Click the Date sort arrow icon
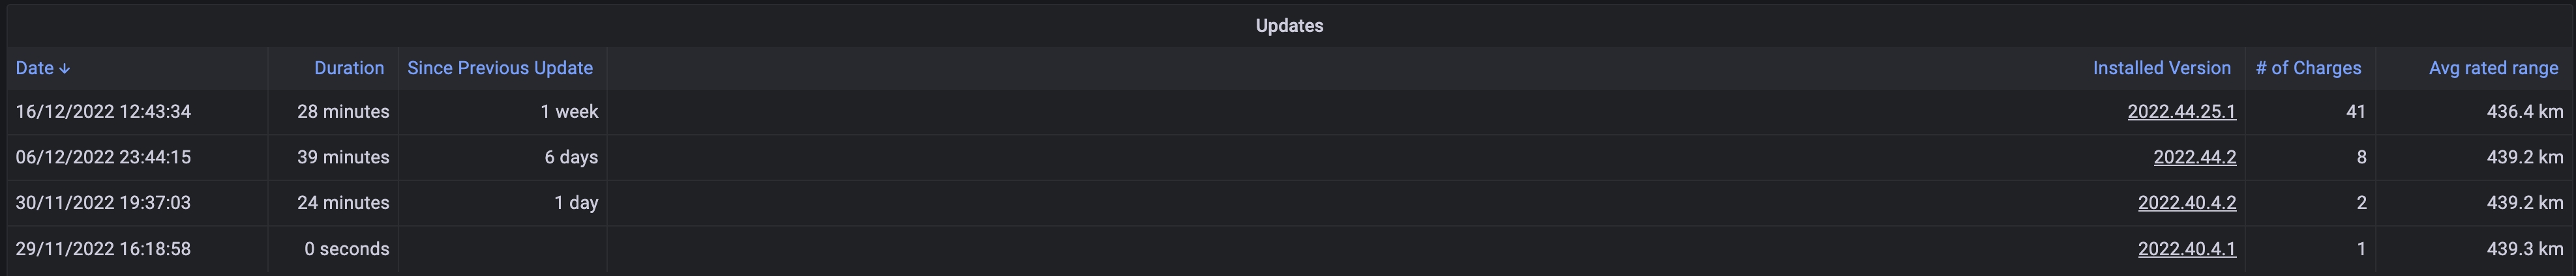 (x=65, y=69)
